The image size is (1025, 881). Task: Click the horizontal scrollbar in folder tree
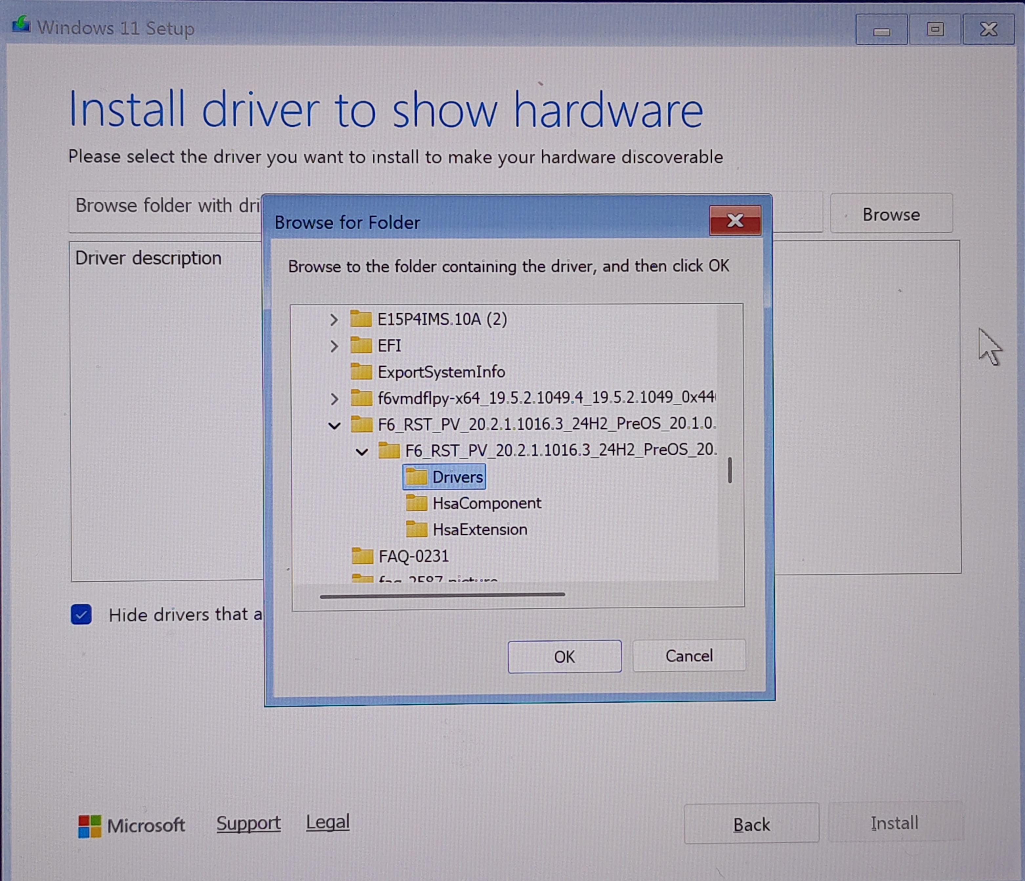pyautogui.click(x=442, y=595)
